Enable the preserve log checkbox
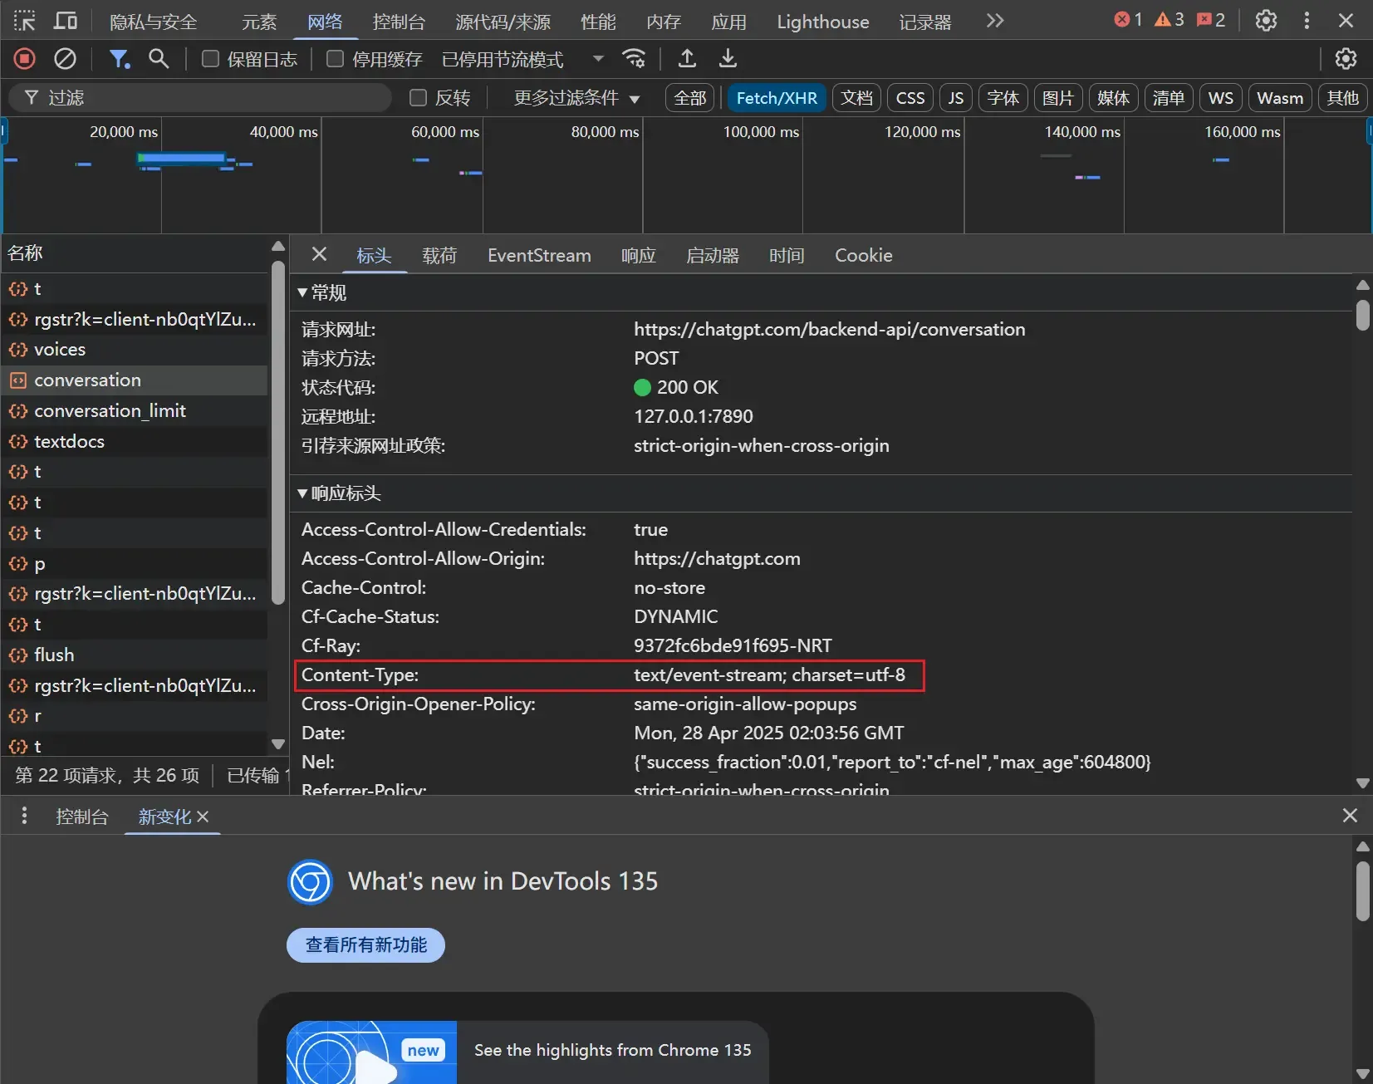Image resolution: width=1373 pixels, height=1084 pixels. 211,59
